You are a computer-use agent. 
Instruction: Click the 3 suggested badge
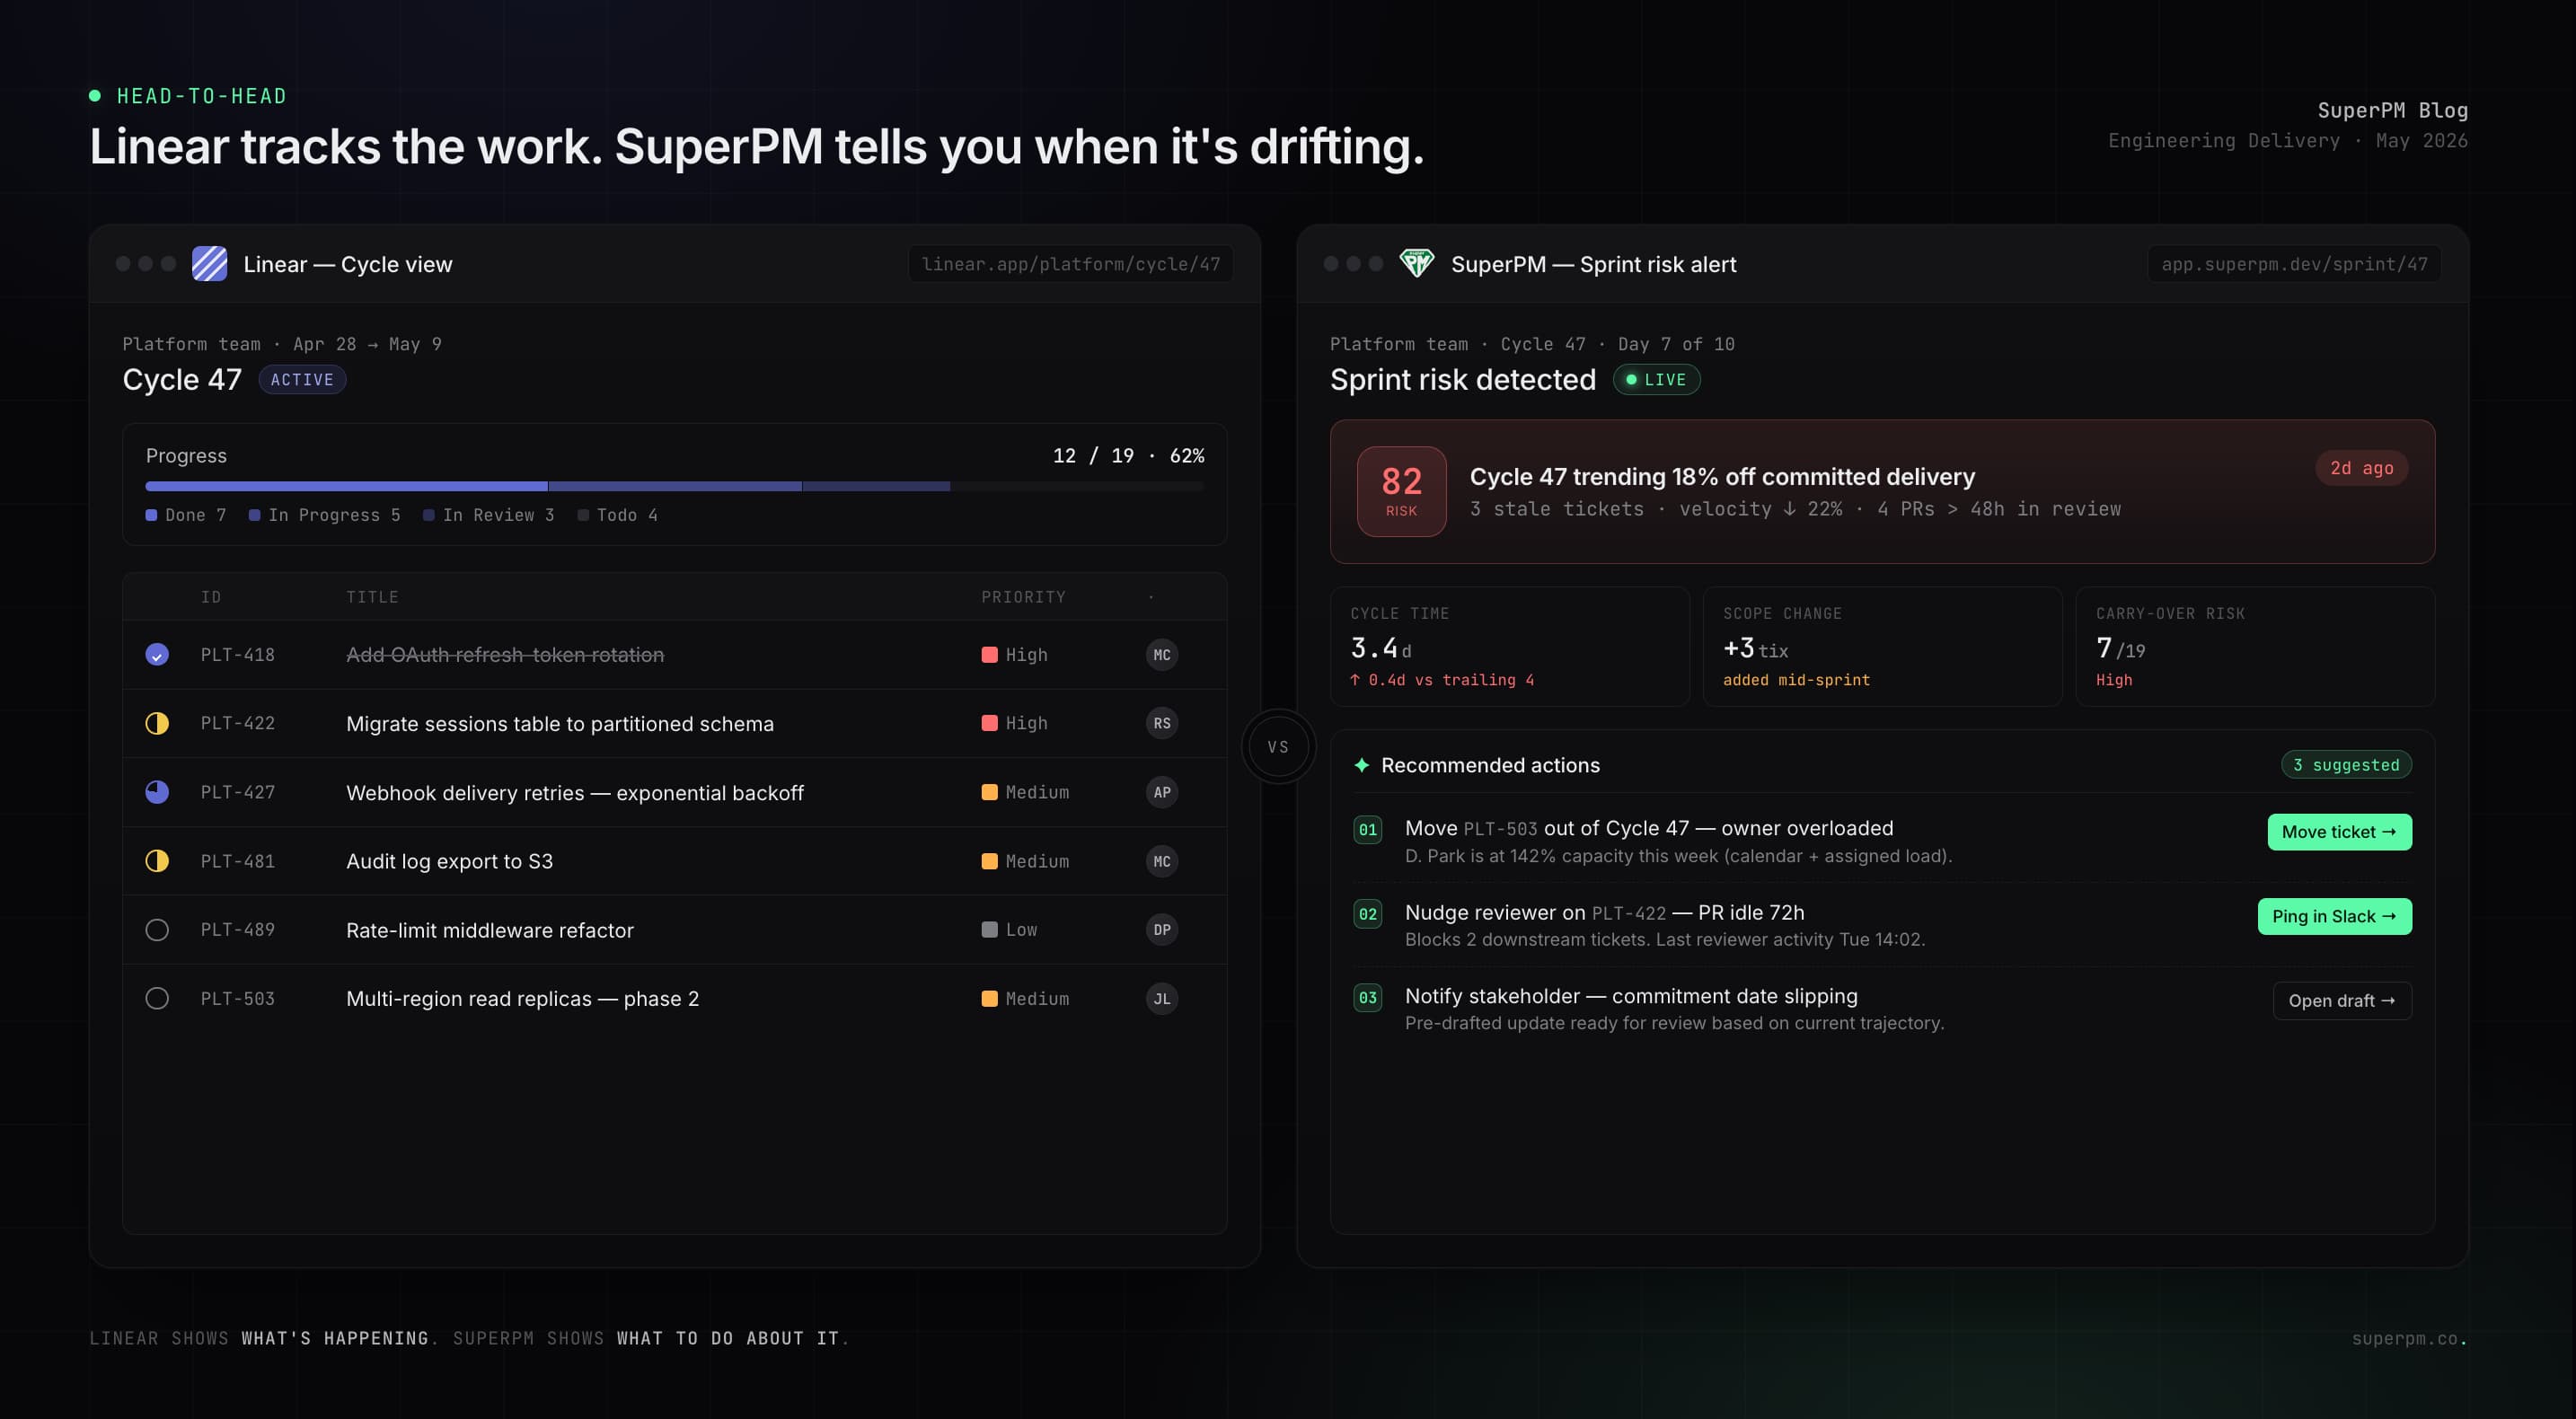[x=2346, y=765]
